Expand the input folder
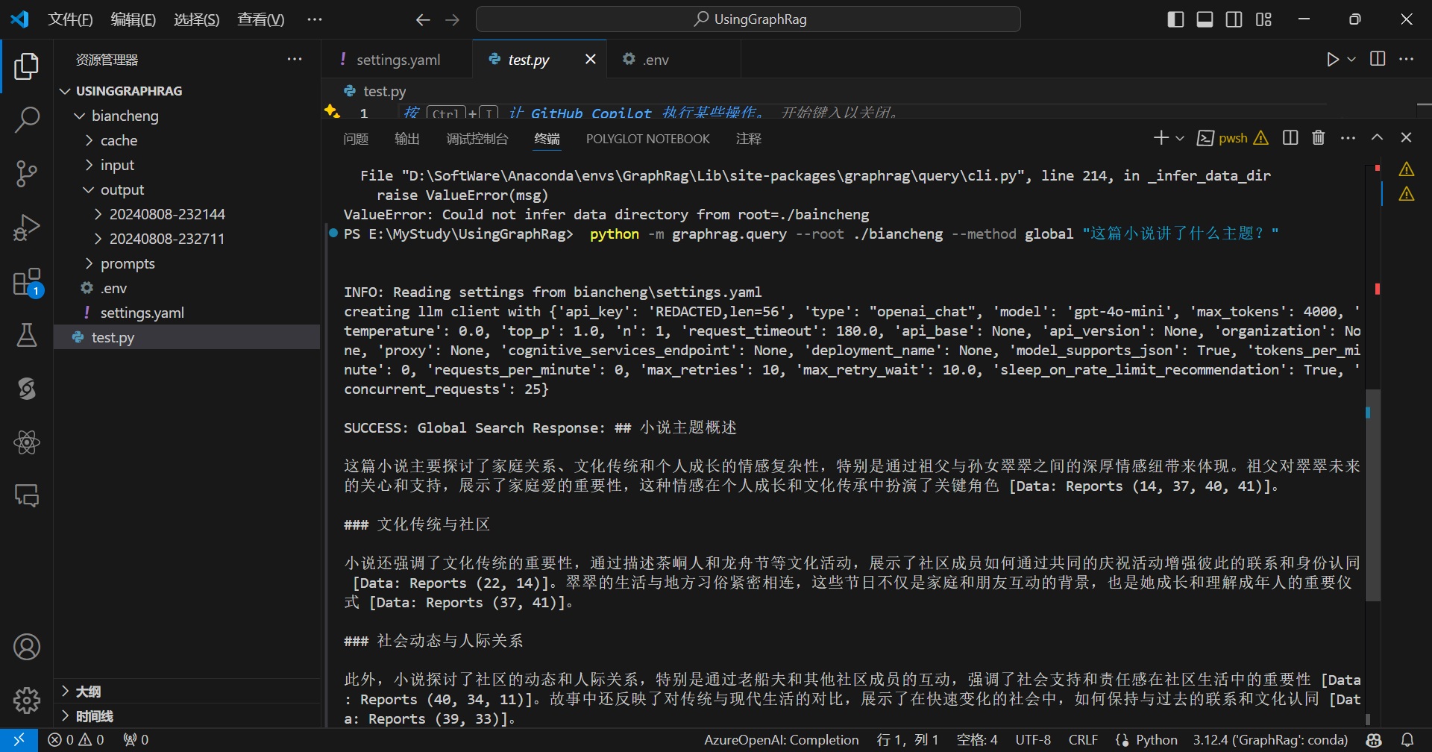The image size is (1432, 752). coord(89,165)
